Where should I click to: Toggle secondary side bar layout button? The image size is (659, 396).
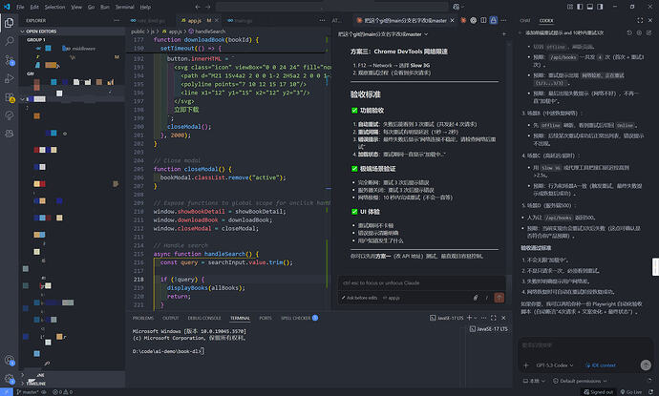click(x=600, y=7)
